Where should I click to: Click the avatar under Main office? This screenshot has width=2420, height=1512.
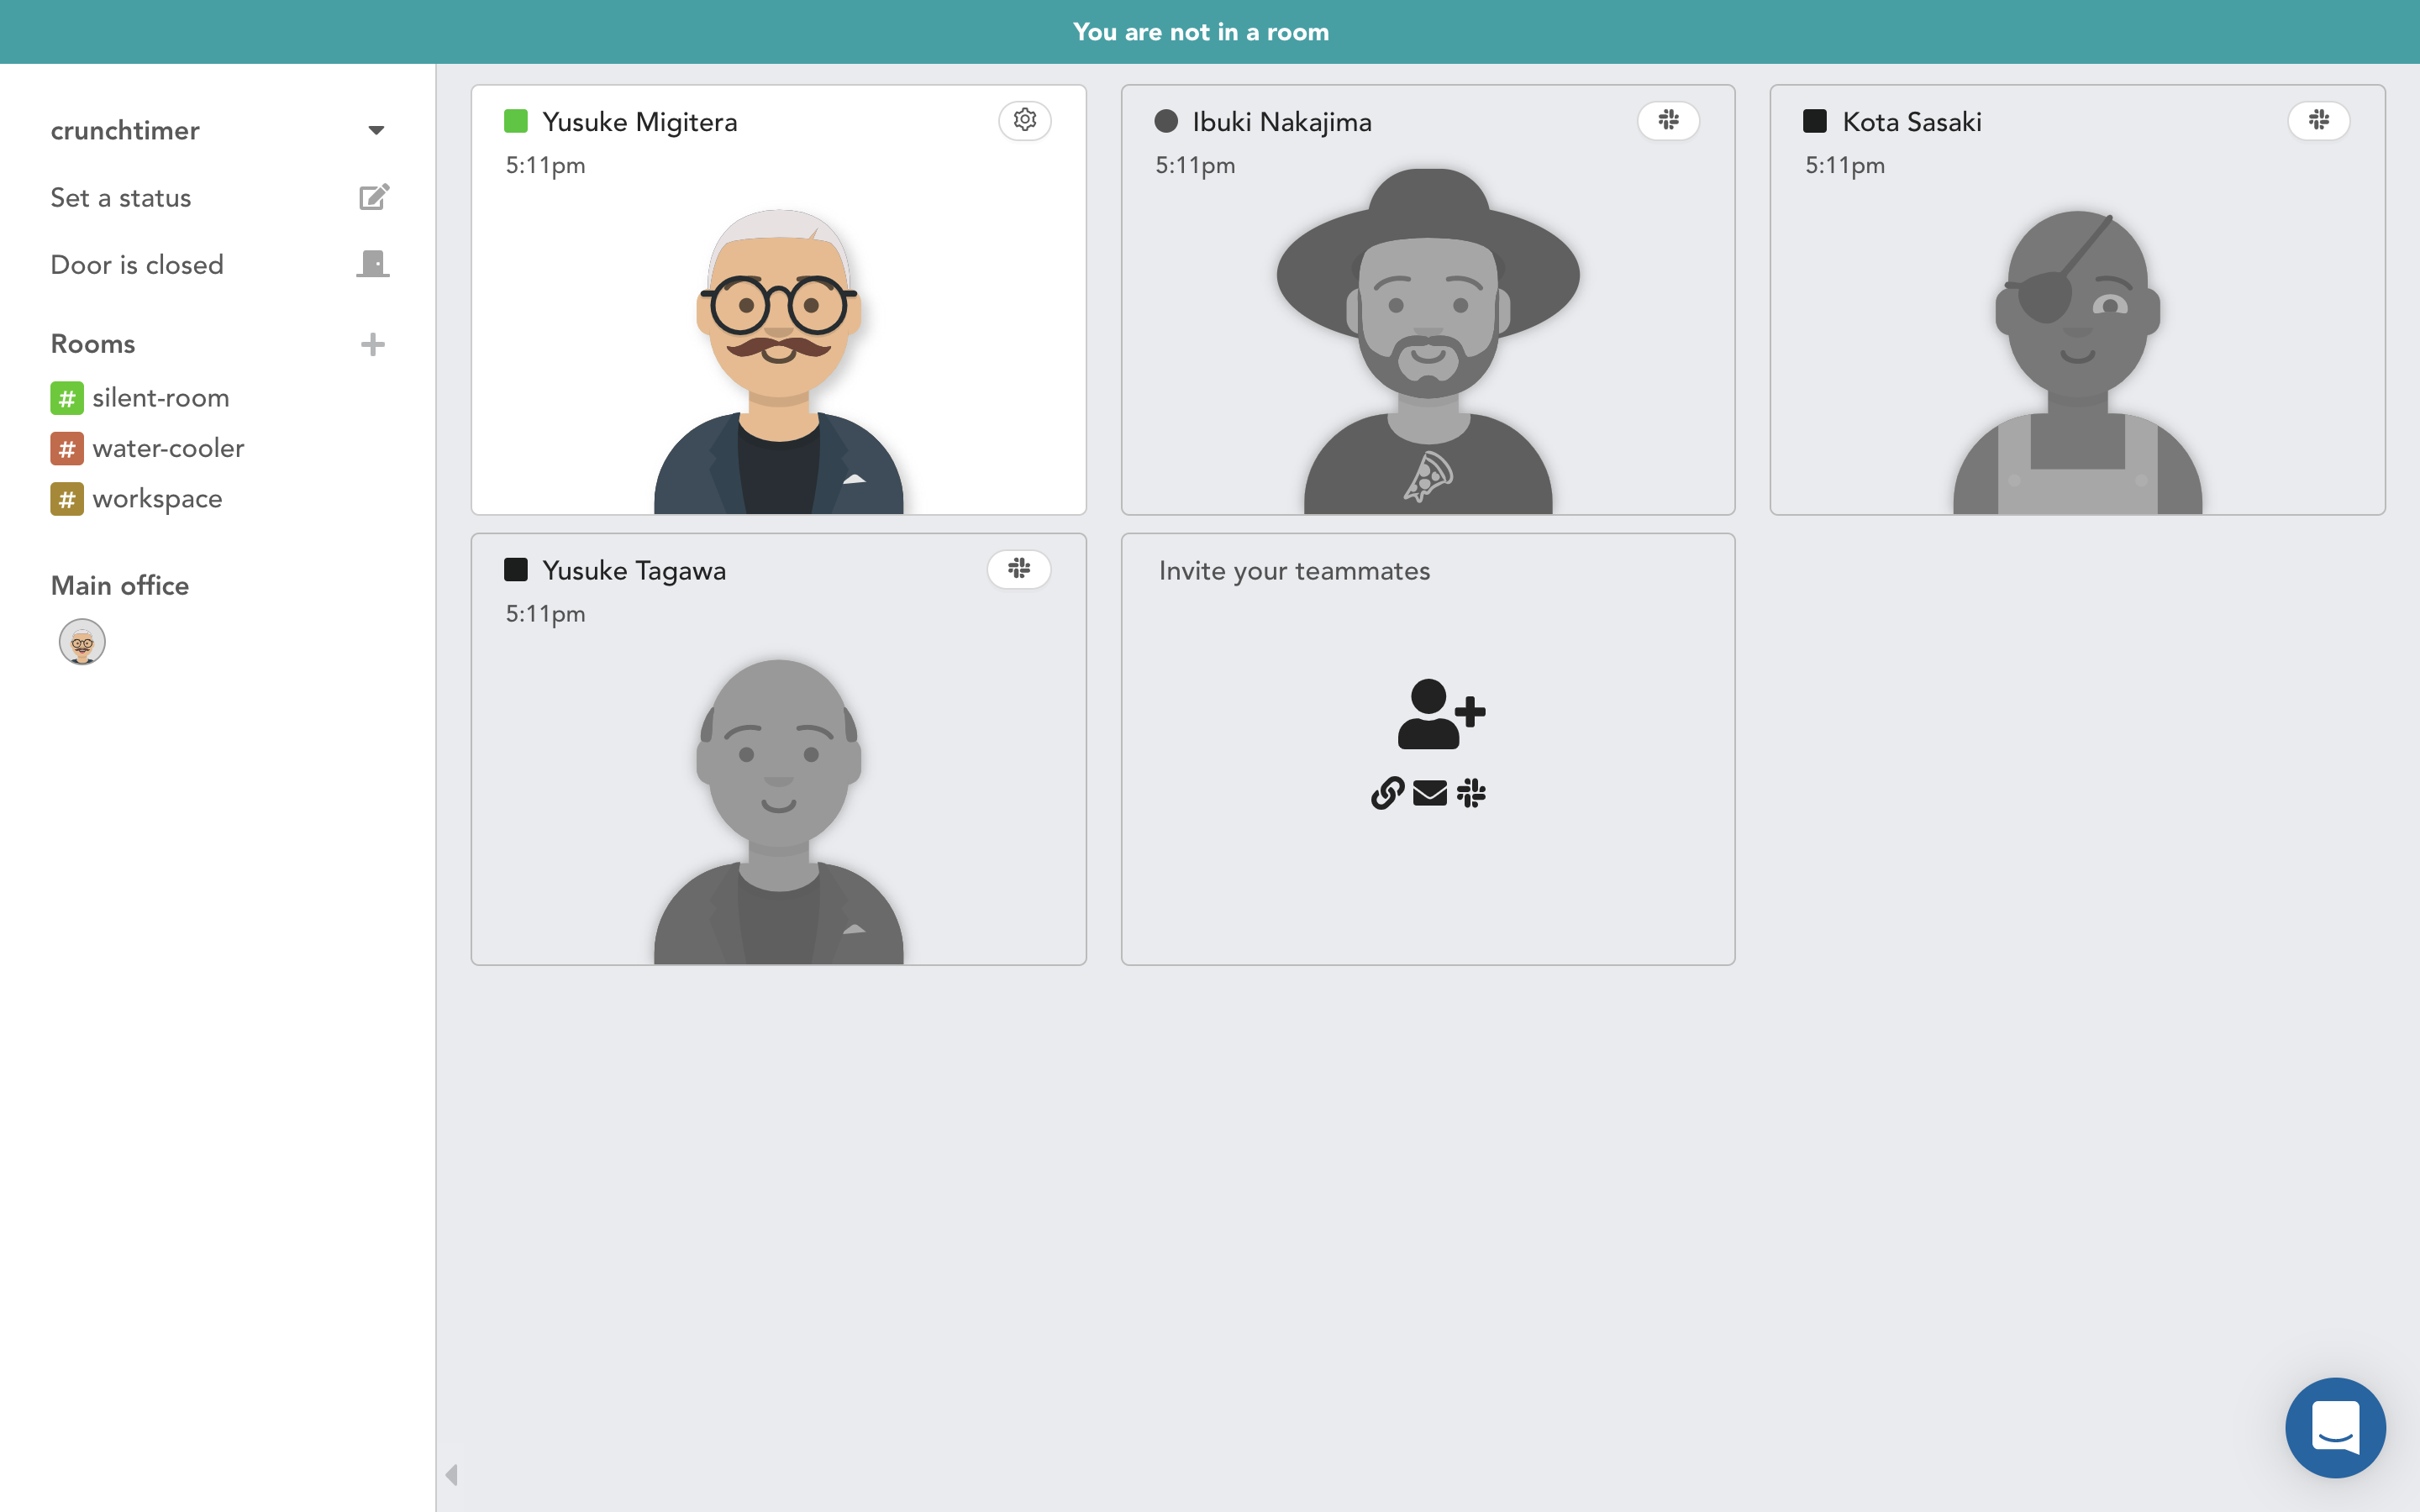point(82,642)
